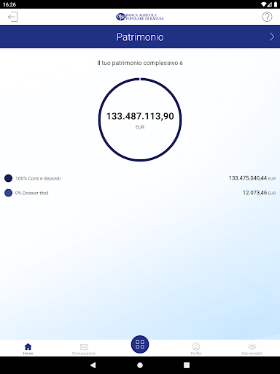Open the Comunicazioni tab
The height and width of the screenshot is (374, 280).
pyautogui.click(x=84, y=348)
